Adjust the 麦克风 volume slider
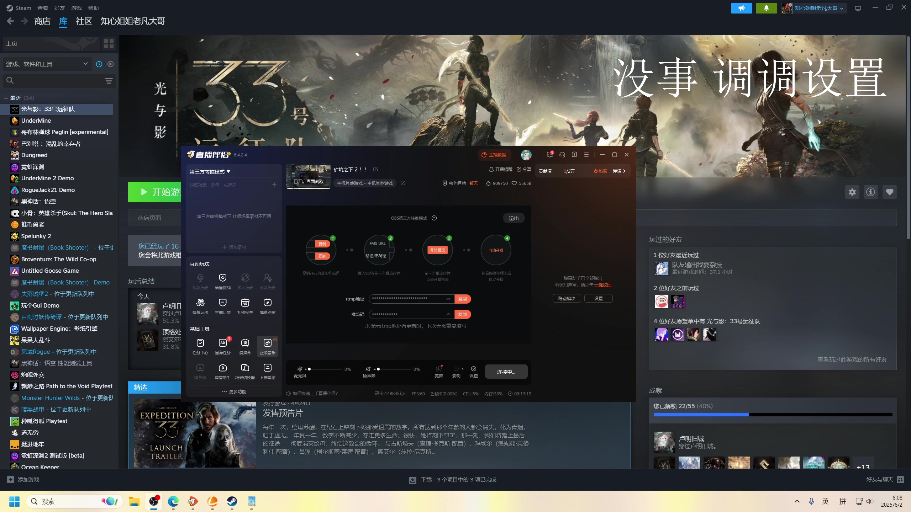911x512 pixels. tap(325, 369)
